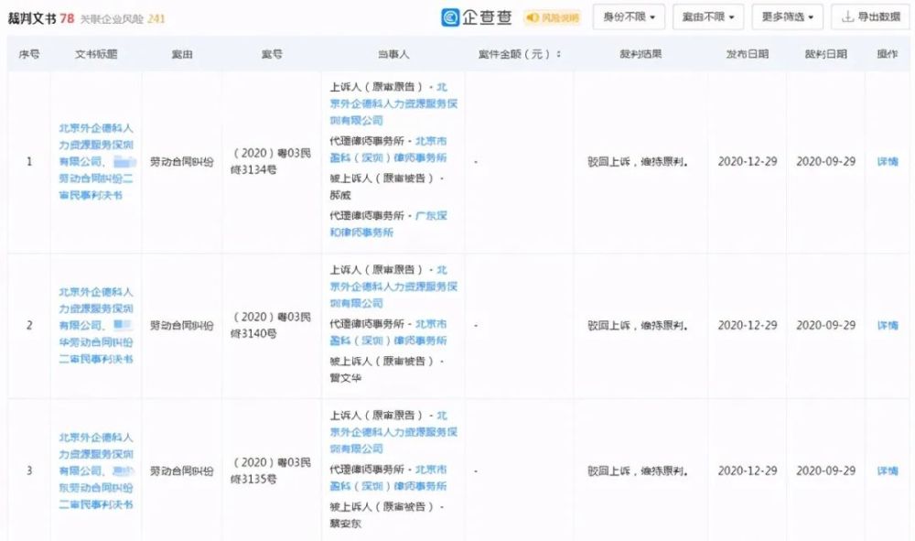Open the 案由不限 dropdown filter
915x541 pixels.
coord(708,16)
